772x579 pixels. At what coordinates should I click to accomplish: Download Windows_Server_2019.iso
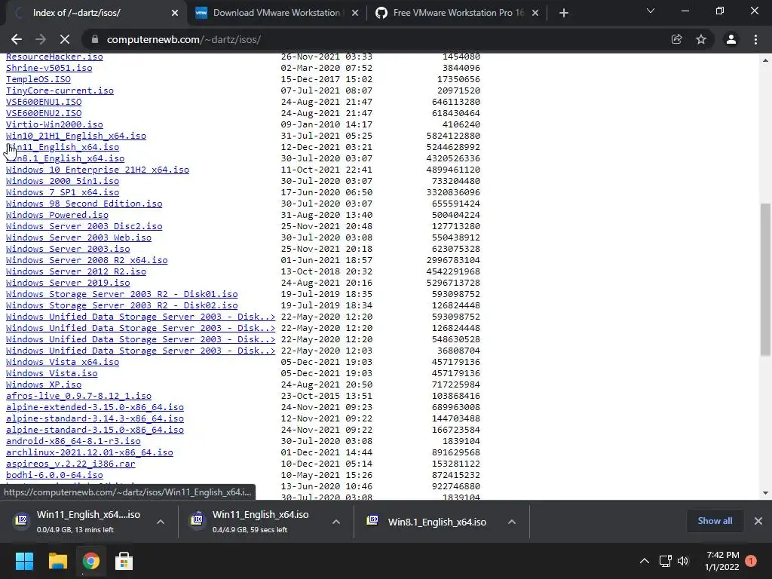(68, 283)
